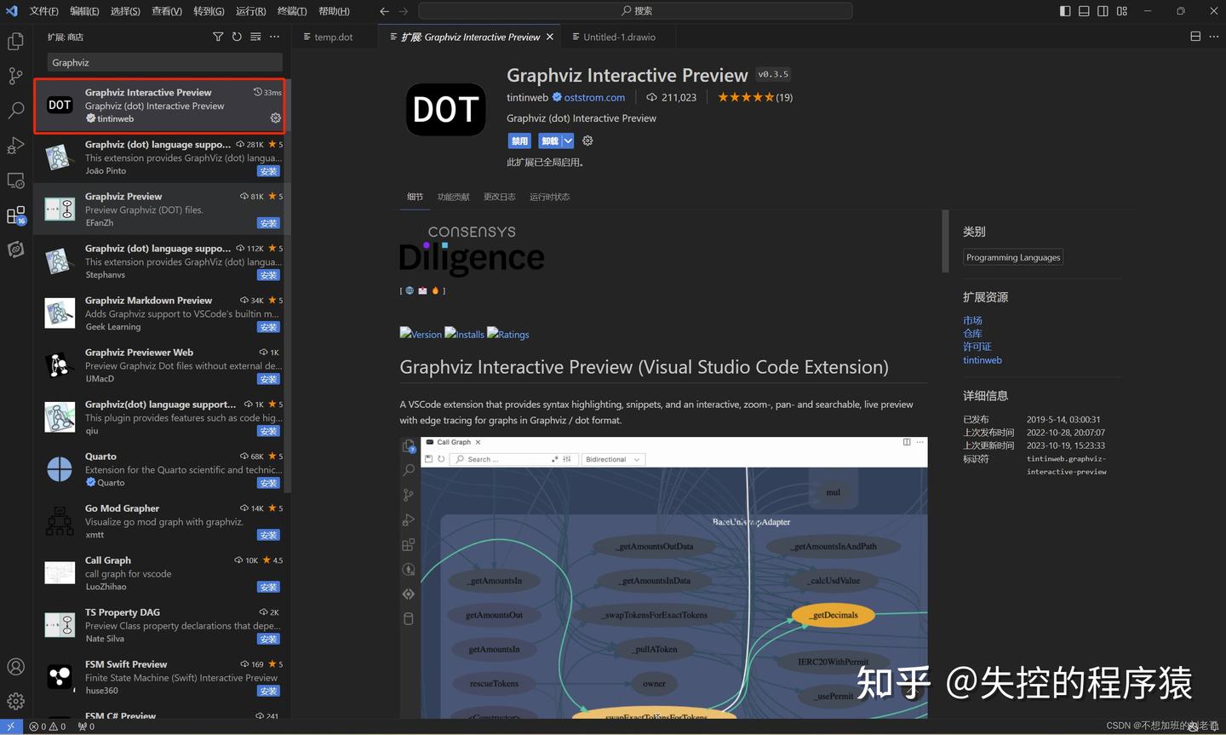Open the 文件 menu
1226x735 pixels.
(x=43, y=11)
